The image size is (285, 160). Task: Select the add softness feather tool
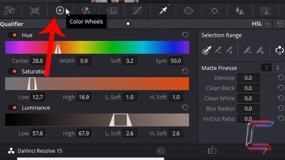pyautogui.click(x=260, y=50)
